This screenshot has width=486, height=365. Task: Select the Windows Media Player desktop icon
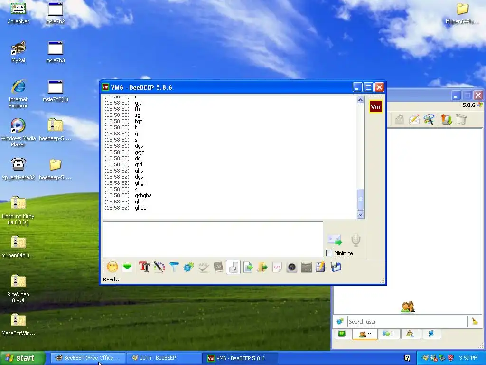pos(18,133)
